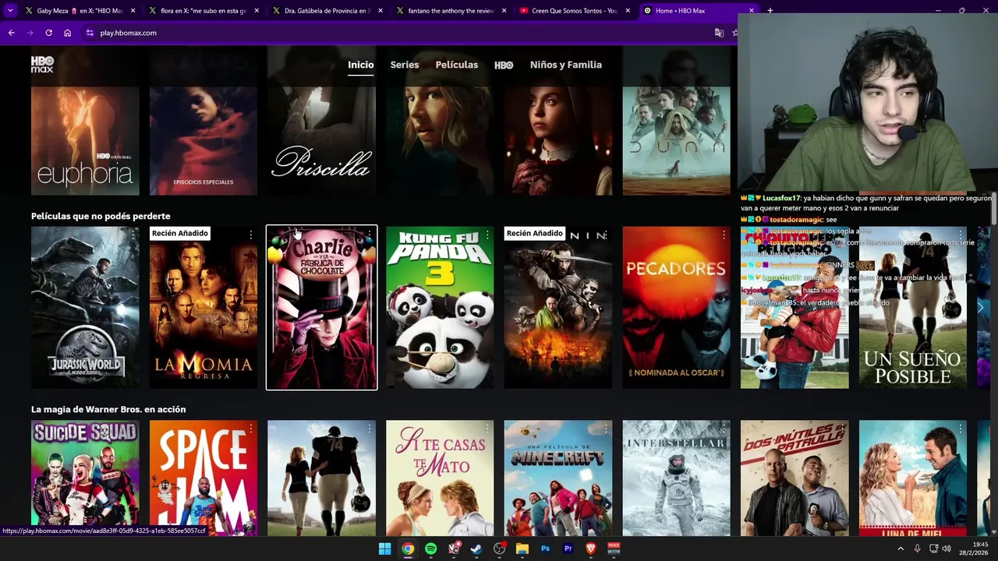Viewport: 998px width, 561px height.
Task: Open options menu on Un Sueño Posible card
Action: (960, 235)
